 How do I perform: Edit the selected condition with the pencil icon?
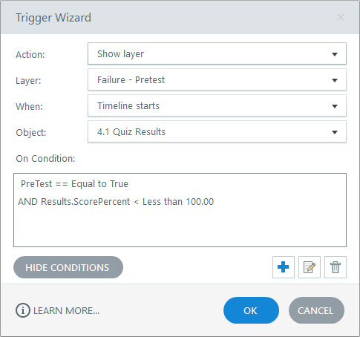[310, 267]
